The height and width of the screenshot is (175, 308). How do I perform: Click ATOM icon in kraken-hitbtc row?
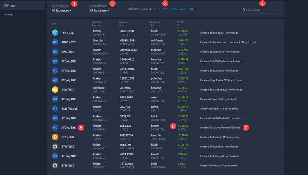(x=55, y=118)
